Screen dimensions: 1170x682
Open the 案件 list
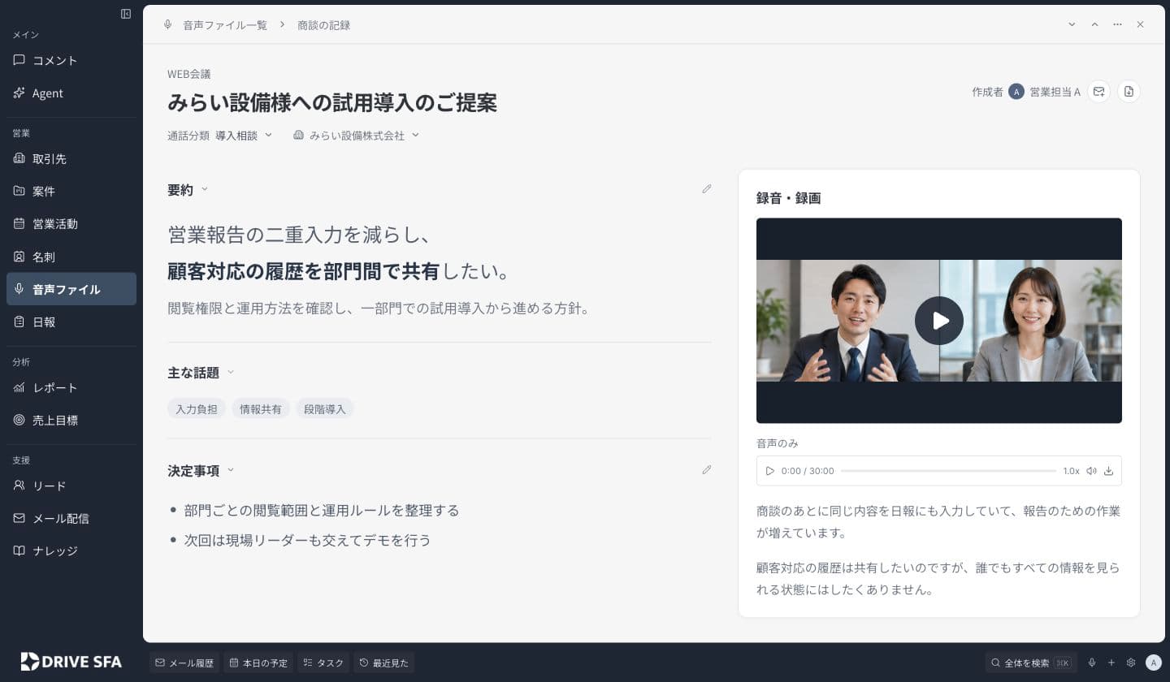point(71,192)
